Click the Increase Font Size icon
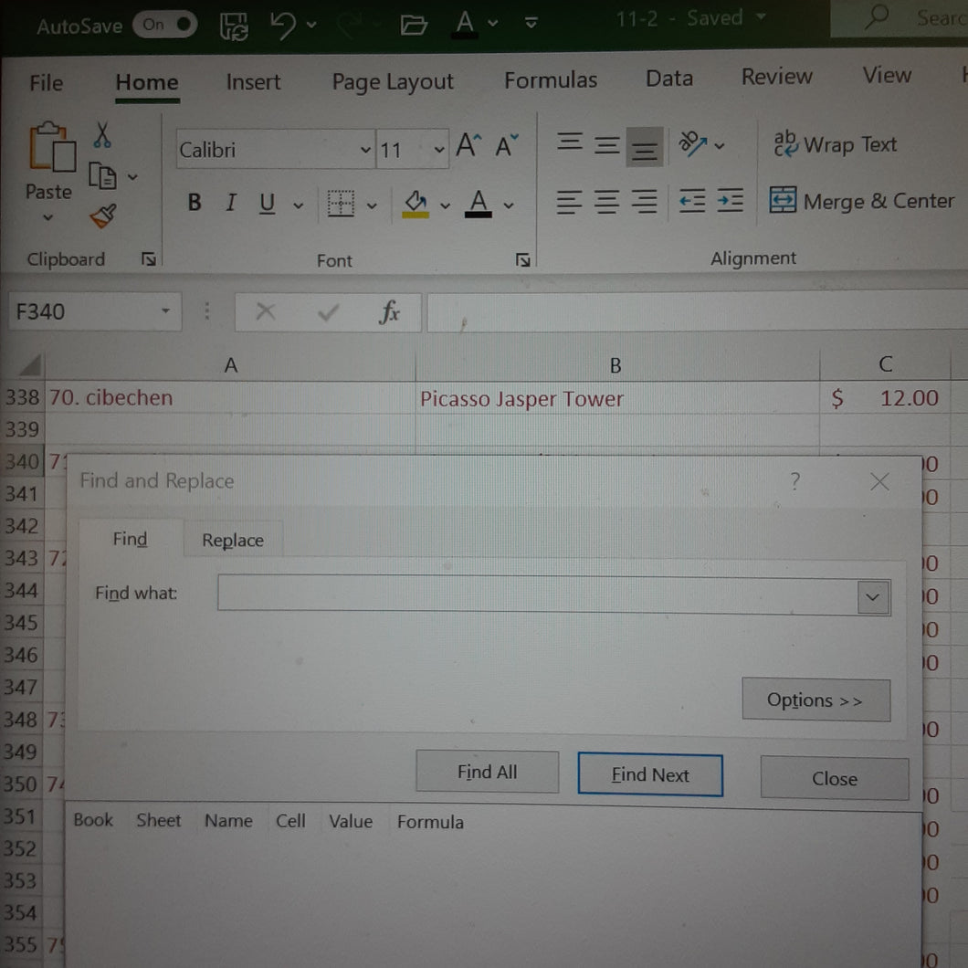This screenshot has width=968, height=968. (x=468, y=146)
